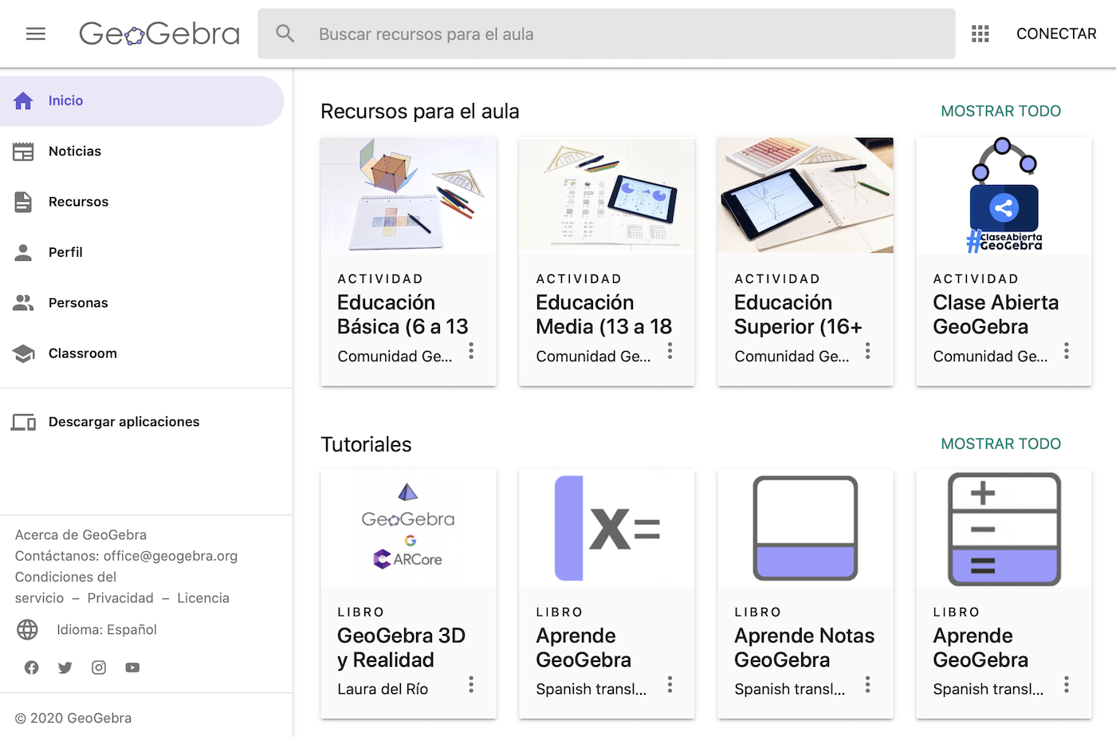Click Comunidad Ge... under Clase Abierta
The height and width of the screenshot is (737, 1116).
(x=990, y=357)
